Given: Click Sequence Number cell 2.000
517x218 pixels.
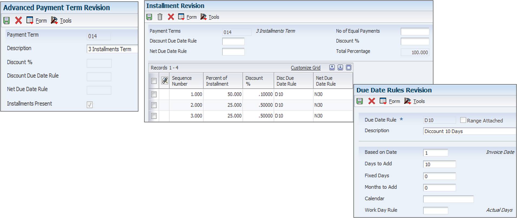Looking at the screenshot, I should point(186,105).
